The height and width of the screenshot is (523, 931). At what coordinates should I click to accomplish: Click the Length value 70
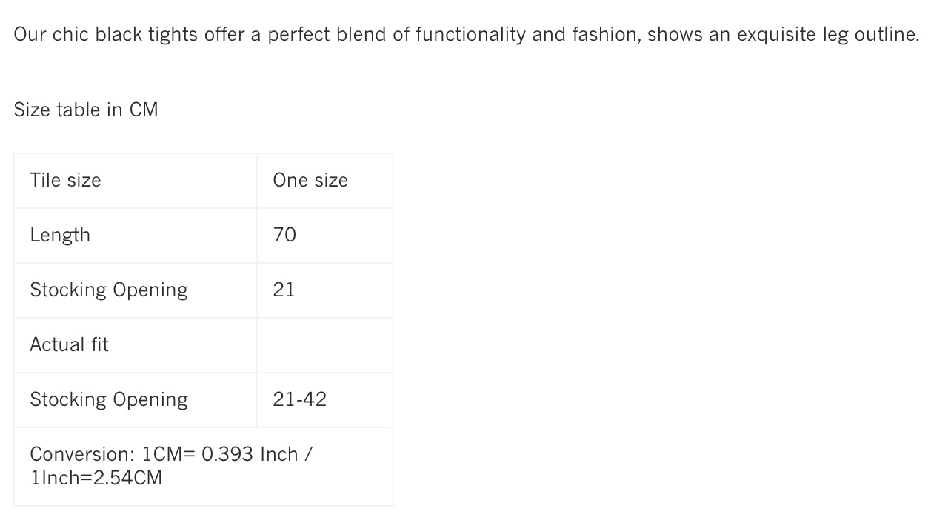[284, 235]
